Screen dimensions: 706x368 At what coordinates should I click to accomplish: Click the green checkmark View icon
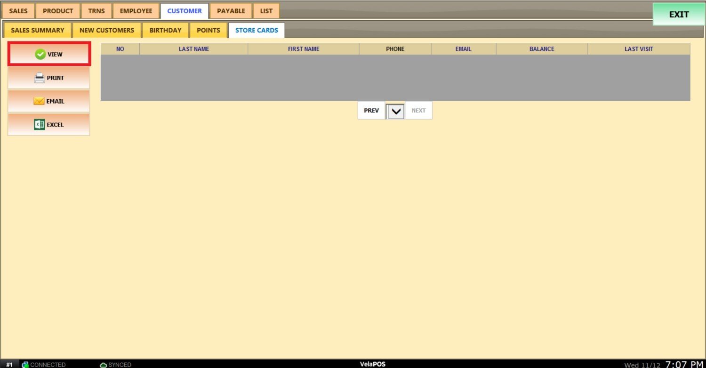coord(40,55)
